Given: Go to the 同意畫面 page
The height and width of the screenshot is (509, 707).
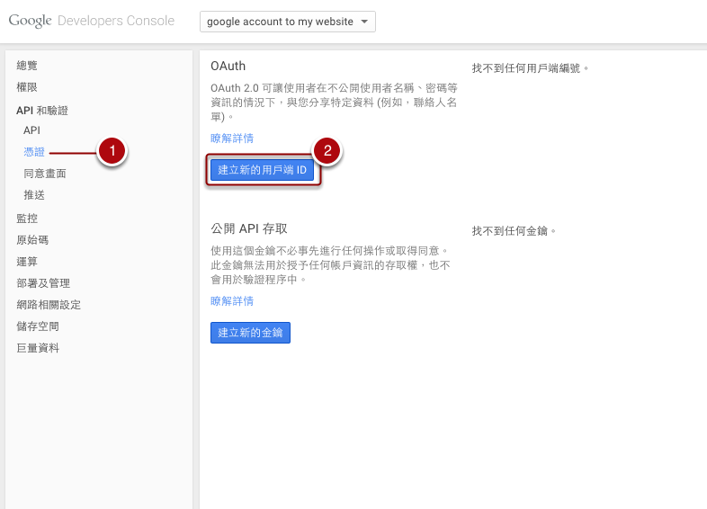Looking at the screenshot, I should [x=45, y=174].
